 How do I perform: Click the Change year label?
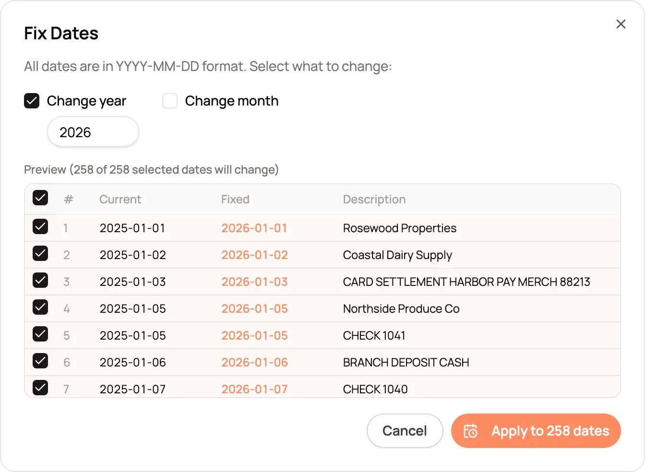click(86, 101)
